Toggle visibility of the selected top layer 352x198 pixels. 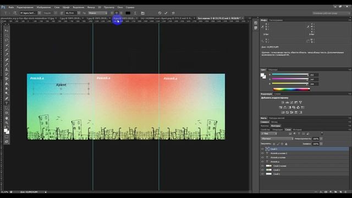262,149
